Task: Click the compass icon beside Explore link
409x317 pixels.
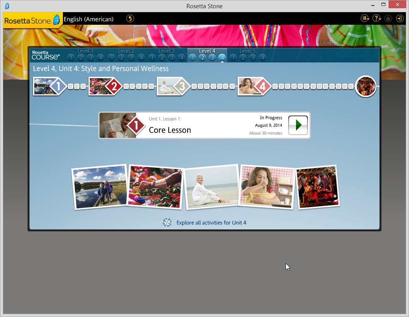Action: pyautogui.click(x=167, y=222)
